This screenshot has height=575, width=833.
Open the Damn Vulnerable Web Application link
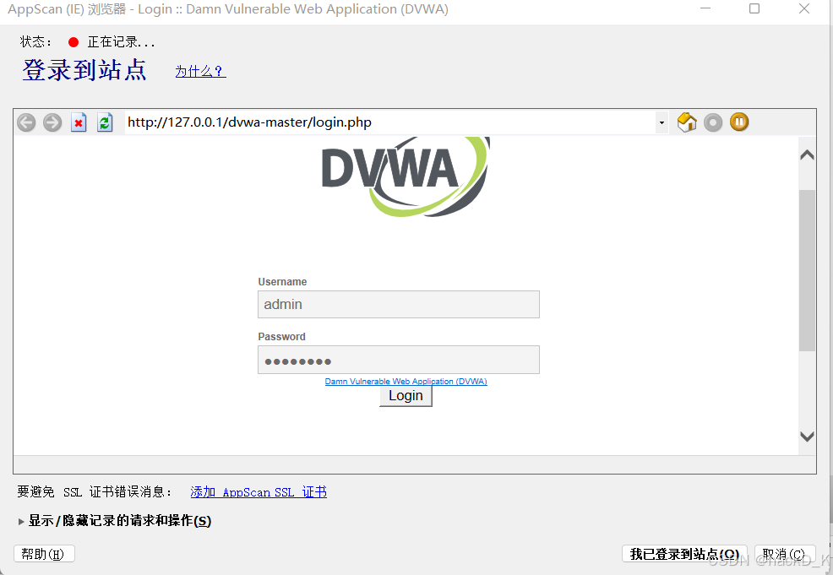(x=406, y=381)
